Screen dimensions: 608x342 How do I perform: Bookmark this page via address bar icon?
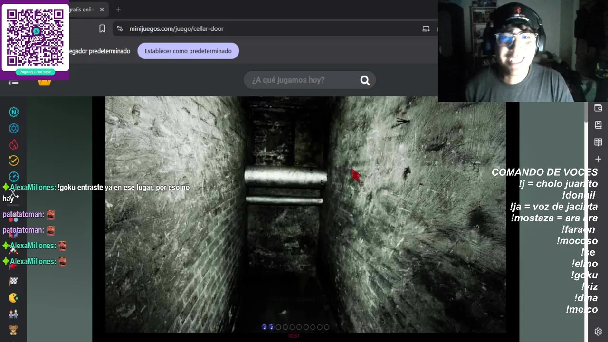pyautogui.click(x=102, y=28)
